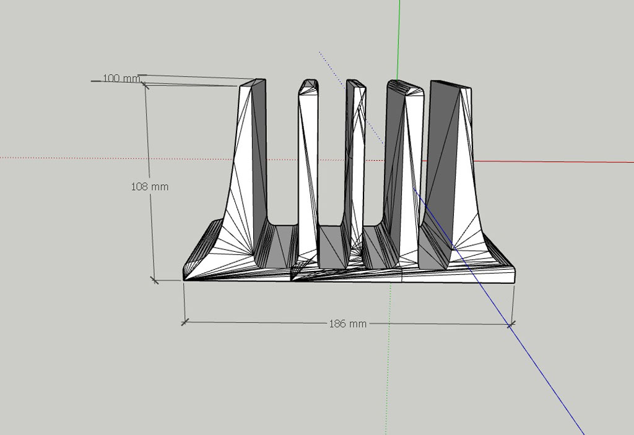Click the 100 mm dimension label
Viewport: 634px width, 435px height.
click(x=121, y=79)
